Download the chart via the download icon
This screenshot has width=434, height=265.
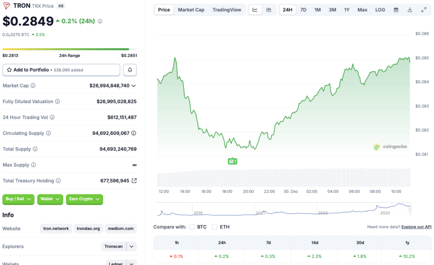tap(410, 9)
